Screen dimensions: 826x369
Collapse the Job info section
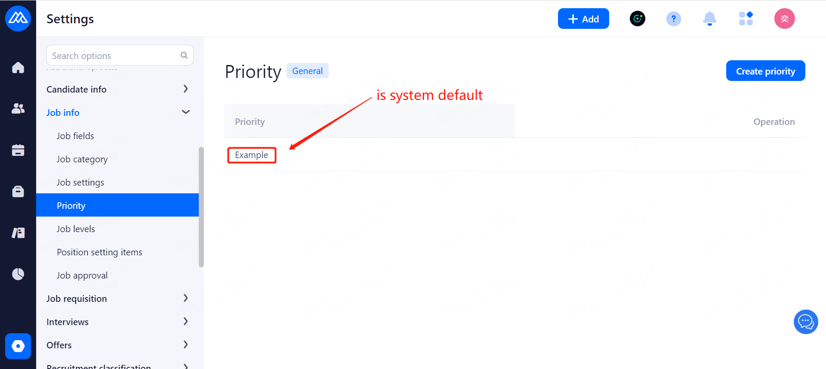coord(117,112)
